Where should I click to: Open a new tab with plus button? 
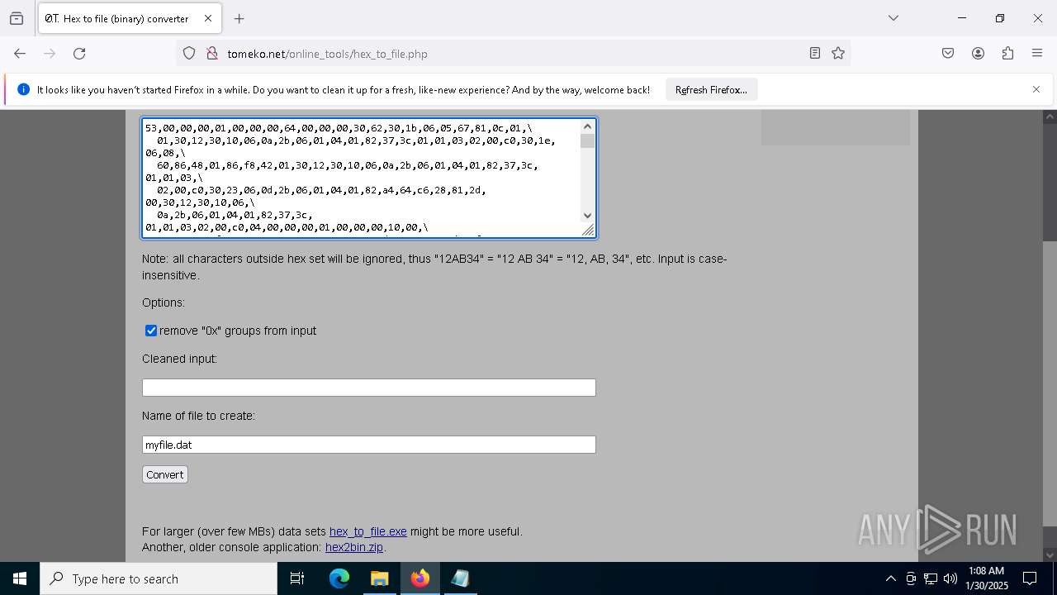(239, 18)
